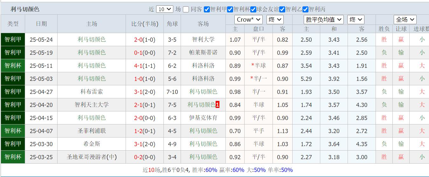
Task: Disable the 智利乙 filter checkbox
Action: 282,10
